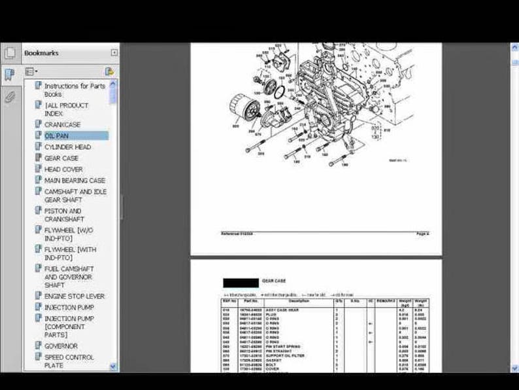Select ENGINE STOP LEVER bookmark
Viewport: 519px width, 390px height.
[x=75, y=296]
